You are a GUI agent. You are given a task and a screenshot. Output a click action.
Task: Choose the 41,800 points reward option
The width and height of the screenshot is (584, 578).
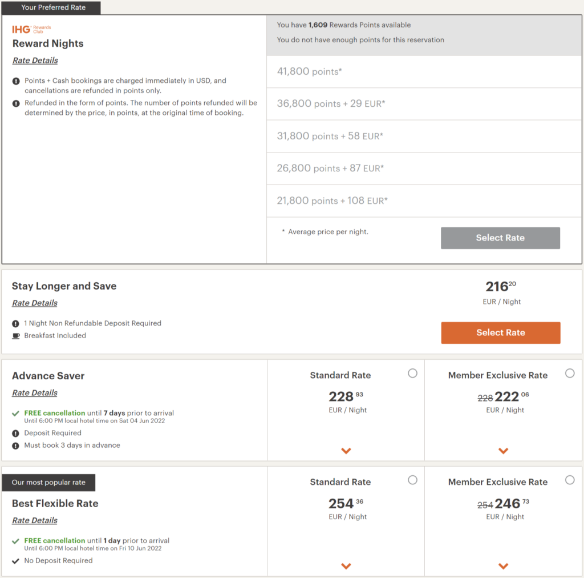(x=309, y=71)
